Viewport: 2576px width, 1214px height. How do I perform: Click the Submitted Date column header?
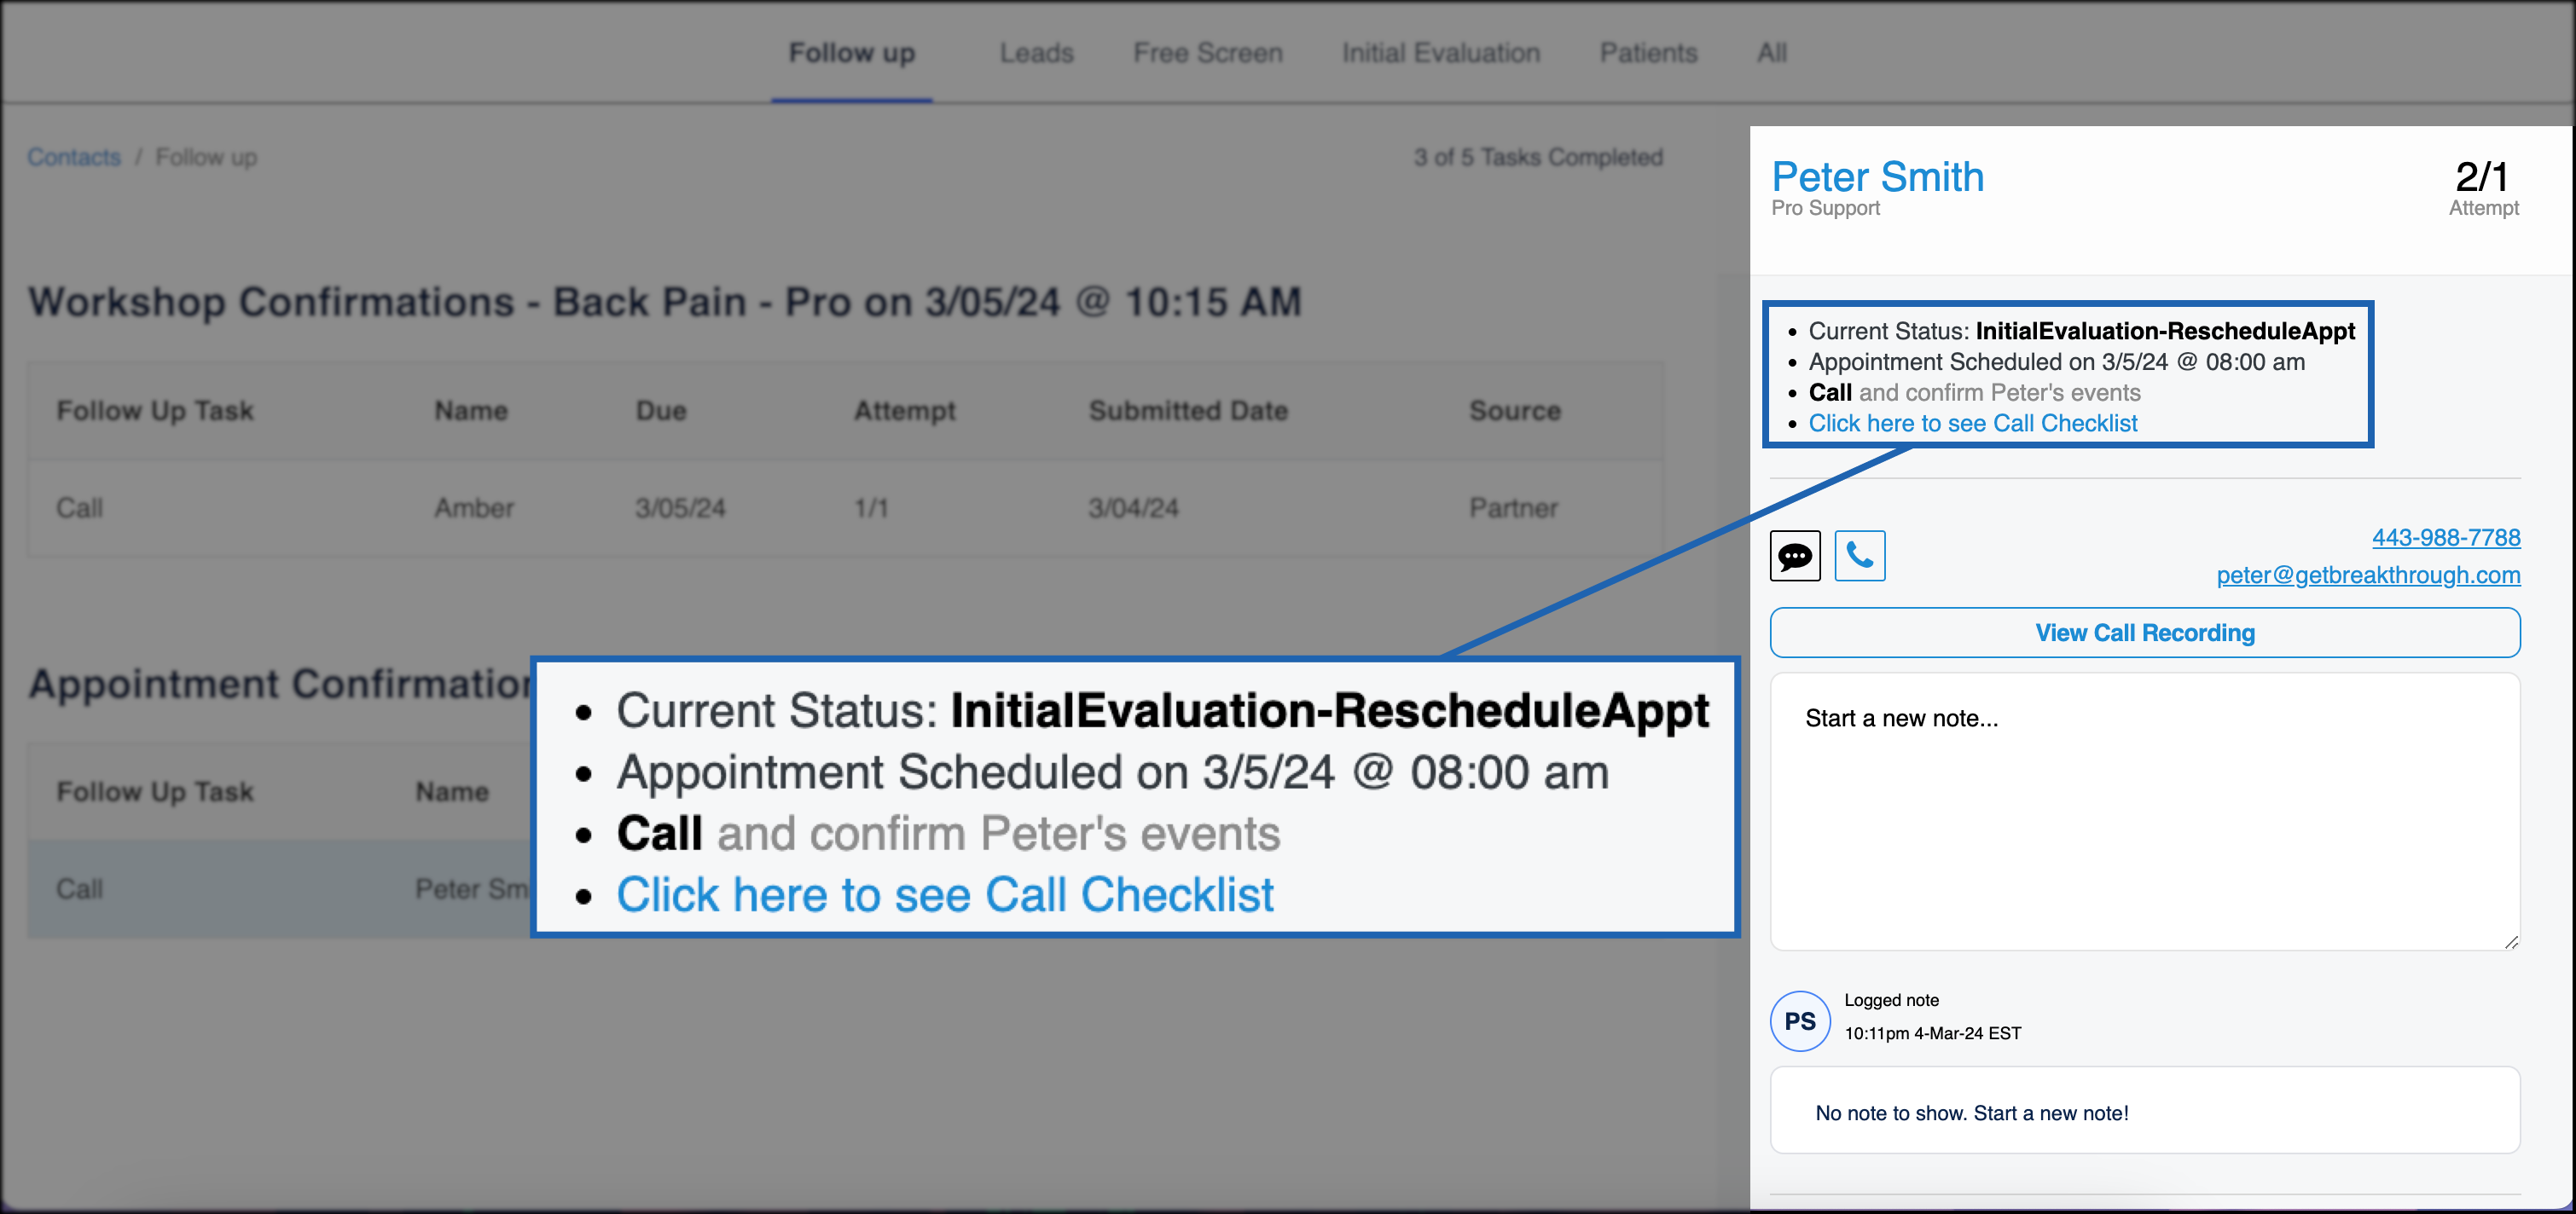(1187, 411)
